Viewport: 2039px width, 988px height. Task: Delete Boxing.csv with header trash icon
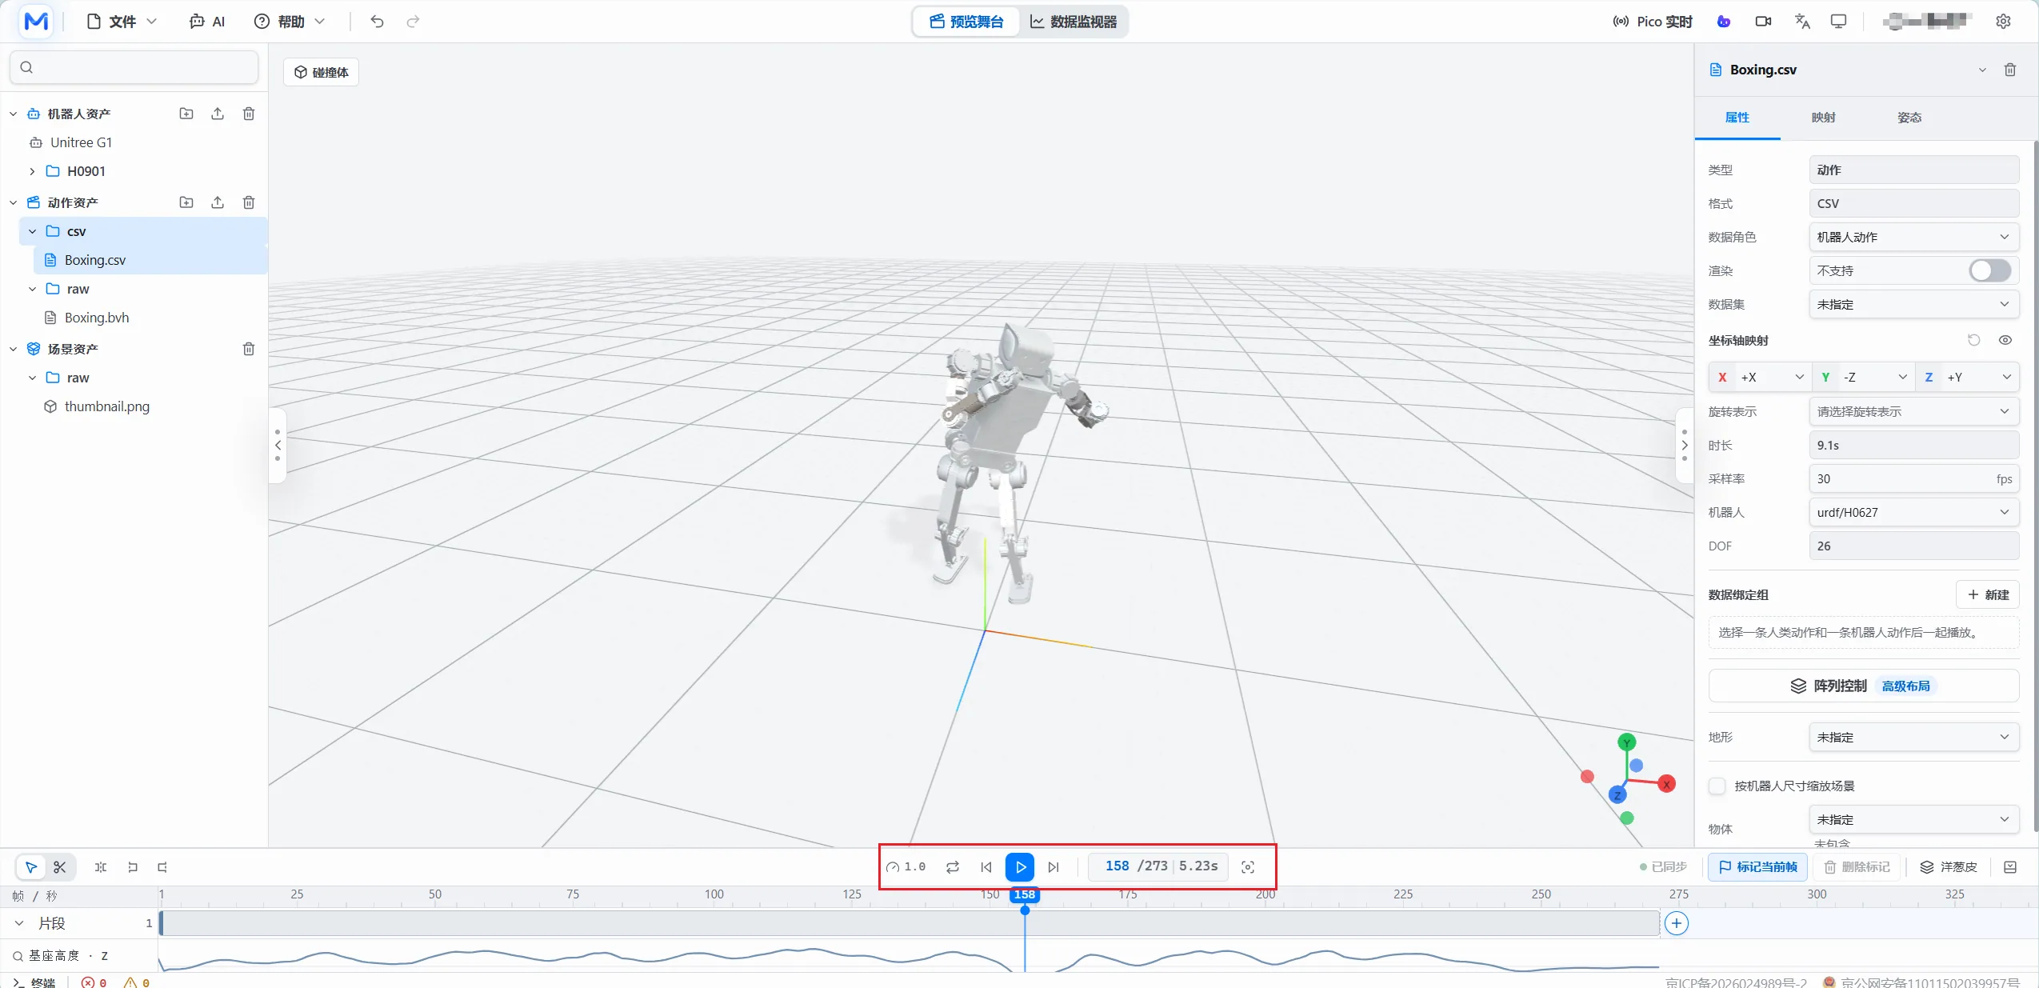[2009, 70]
